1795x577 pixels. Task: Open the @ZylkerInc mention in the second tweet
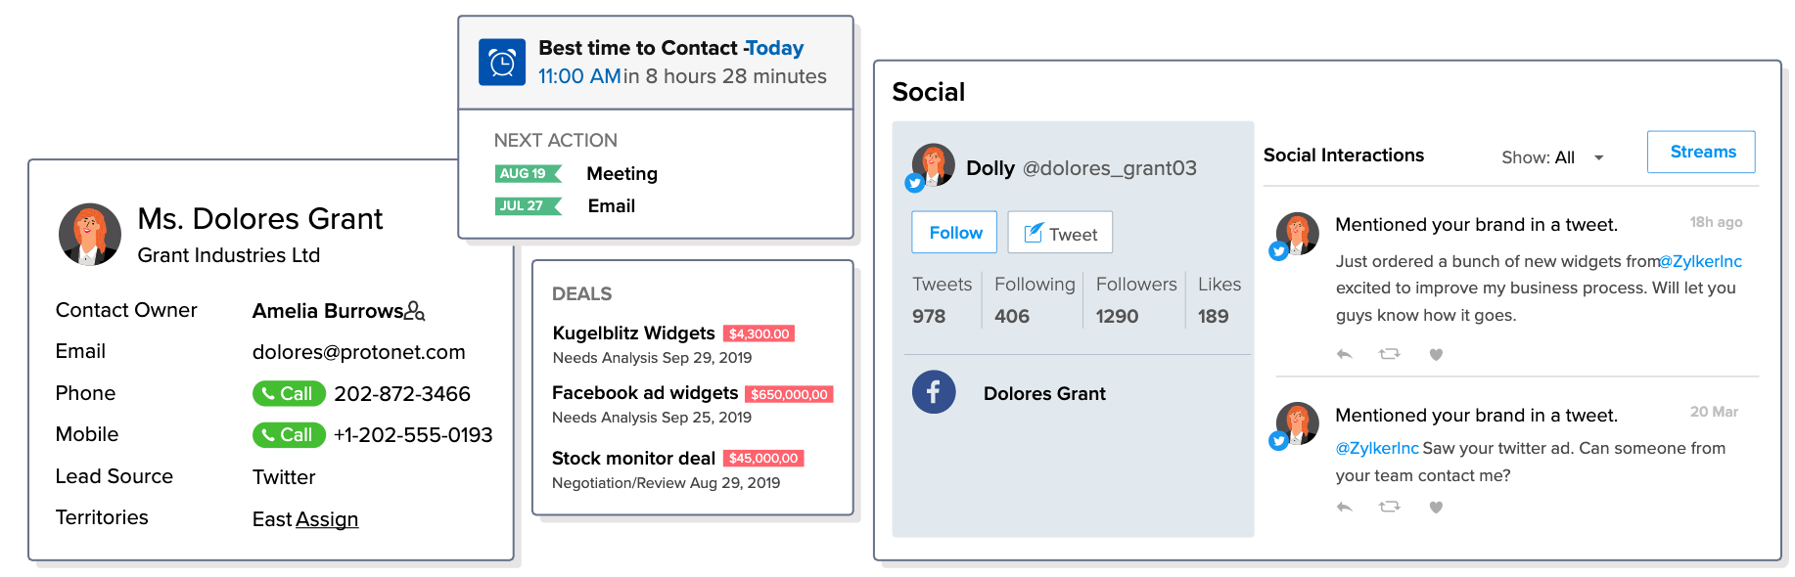click(1377, 448)
